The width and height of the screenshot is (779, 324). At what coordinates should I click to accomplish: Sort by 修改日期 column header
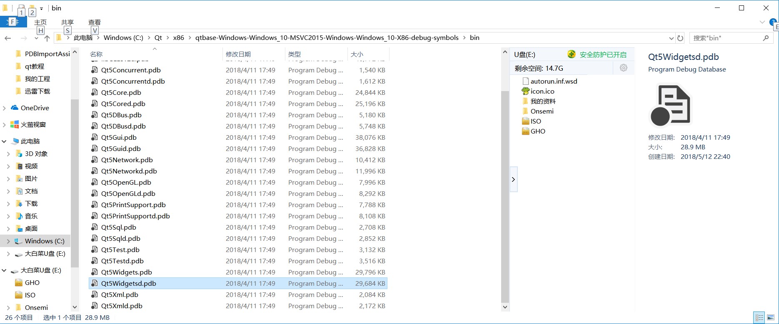point(238,54)
